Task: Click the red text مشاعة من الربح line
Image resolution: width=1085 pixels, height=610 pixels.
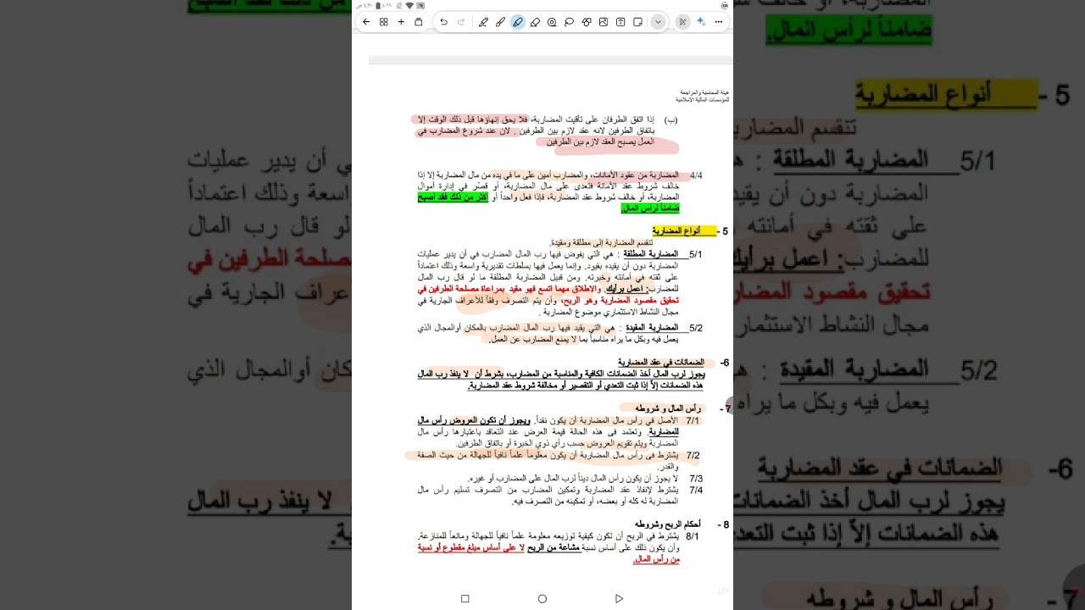Action: pyautogui.click(x=554, y=548)
